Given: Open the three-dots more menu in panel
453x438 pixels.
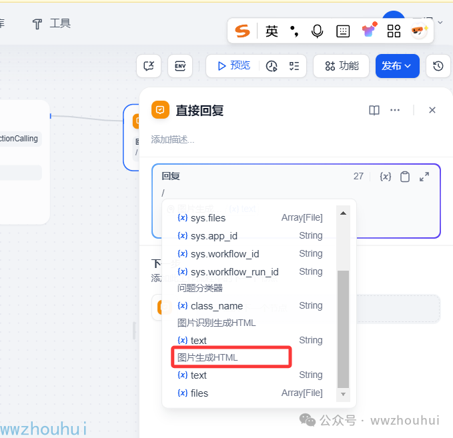Looking at the screenshot, I should point(395,110).
